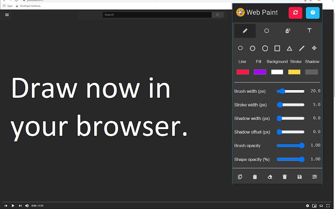Click the Web Paint palette logo

[240, 13]
